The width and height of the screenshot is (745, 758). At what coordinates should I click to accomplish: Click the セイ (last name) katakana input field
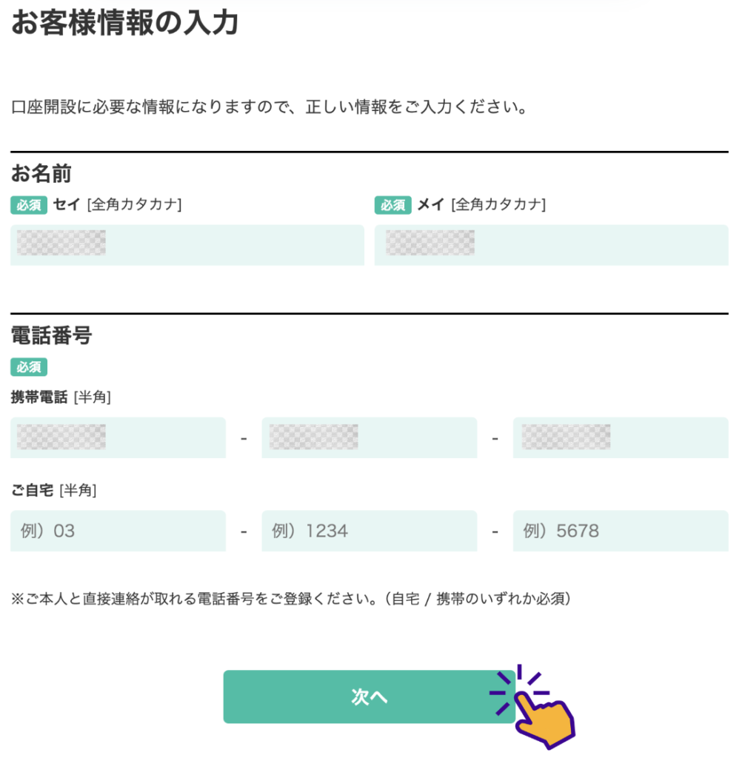point(187,245)
